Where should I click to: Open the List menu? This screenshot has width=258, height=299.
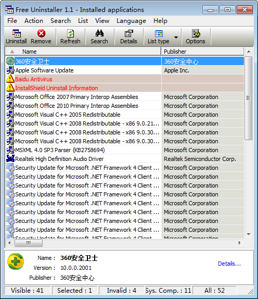[83, 21]
